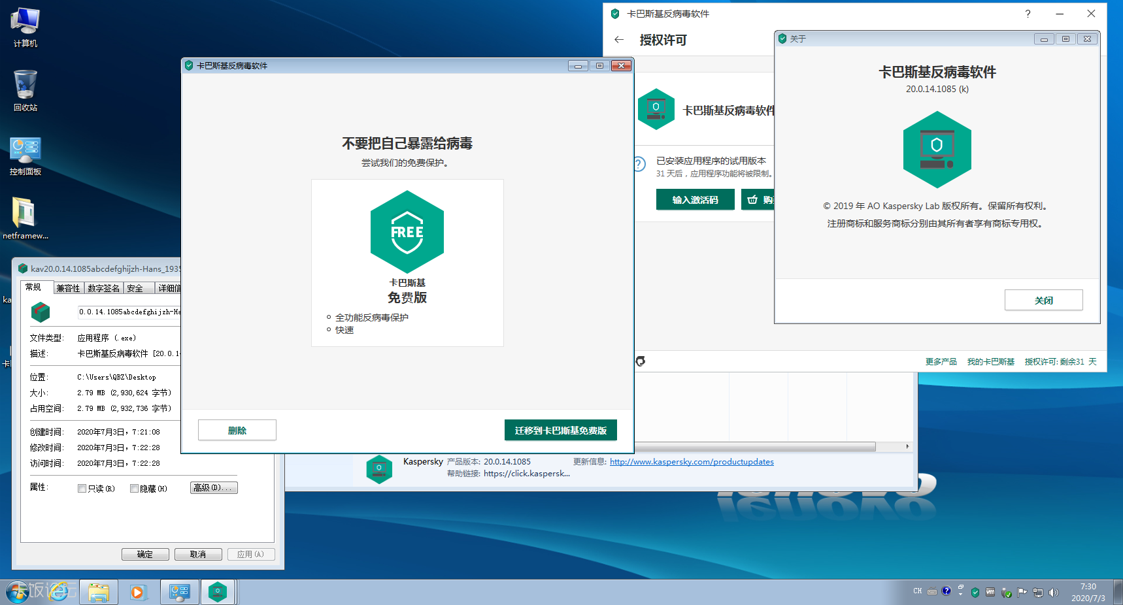This screenshot has width=1123, height=605.
Task: Click 关闭 in the About dialog
Action: (x=1044, y=300)
